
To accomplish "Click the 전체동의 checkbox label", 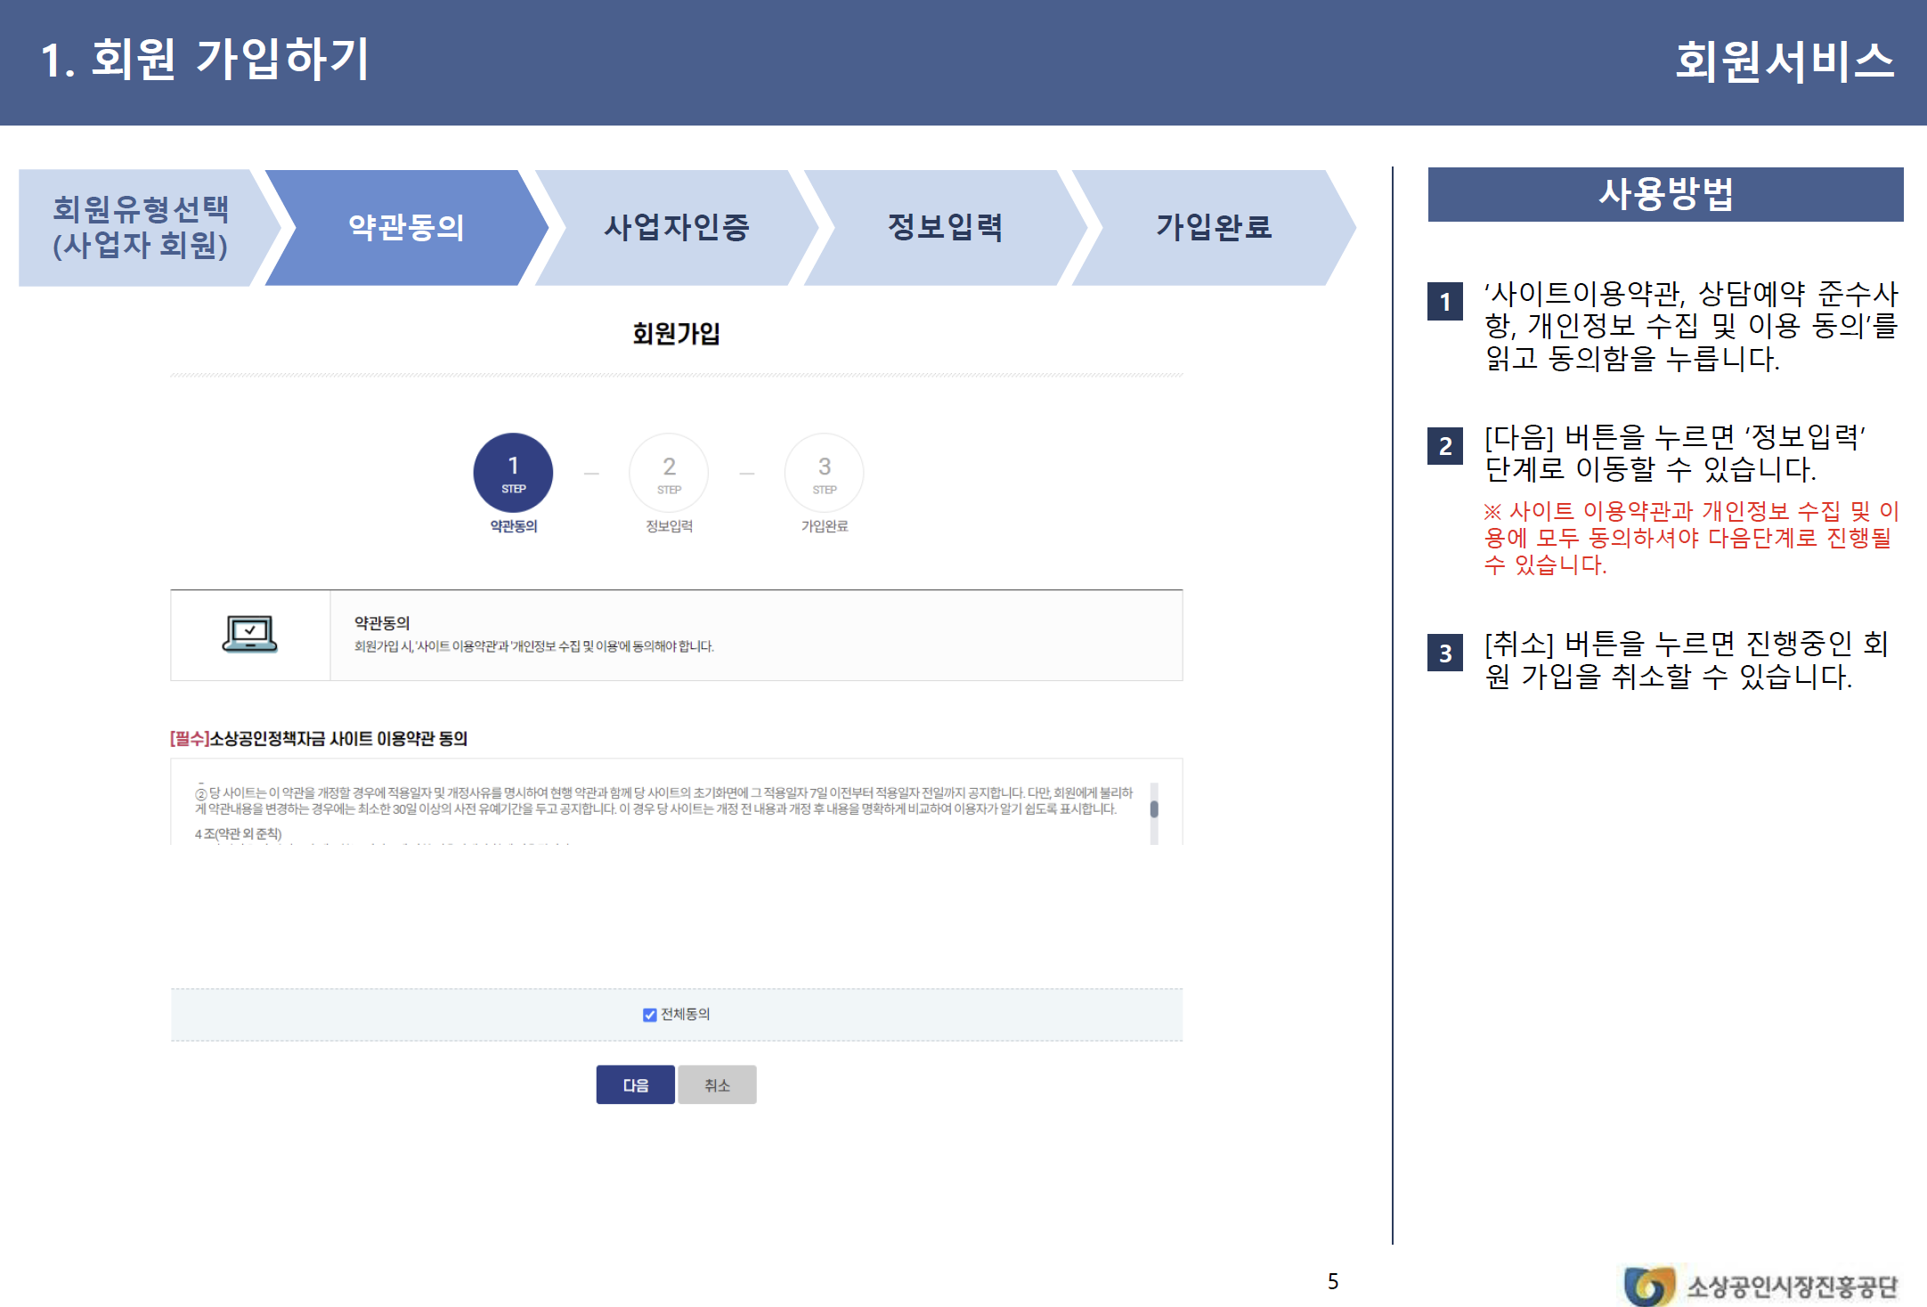I will click(x=685, y=1014).
